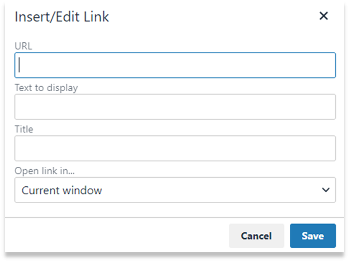Click the blinking cursor in URL box

(20, 65)
